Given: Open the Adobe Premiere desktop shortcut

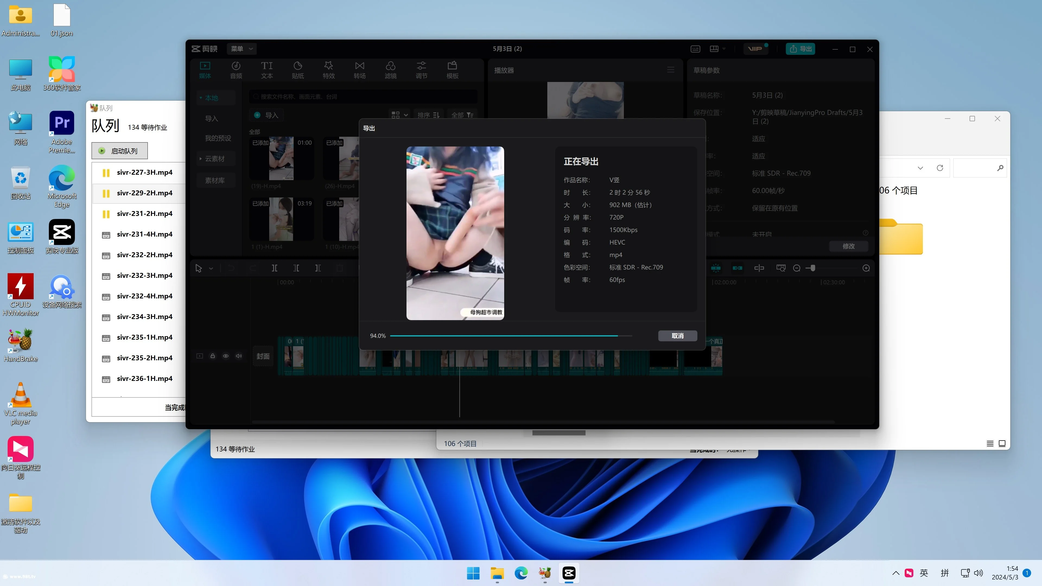Looking at the screenshot, I should pos(62,132).
